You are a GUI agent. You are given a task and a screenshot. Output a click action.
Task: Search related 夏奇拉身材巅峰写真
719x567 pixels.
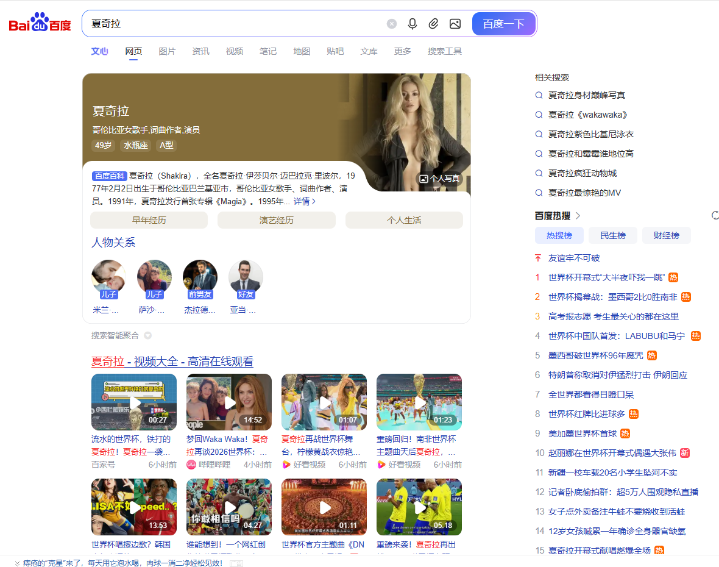587,96
